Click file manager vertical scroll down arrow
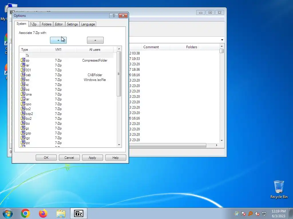This screenshot has height=219, width=293. [x=222, y=140]
